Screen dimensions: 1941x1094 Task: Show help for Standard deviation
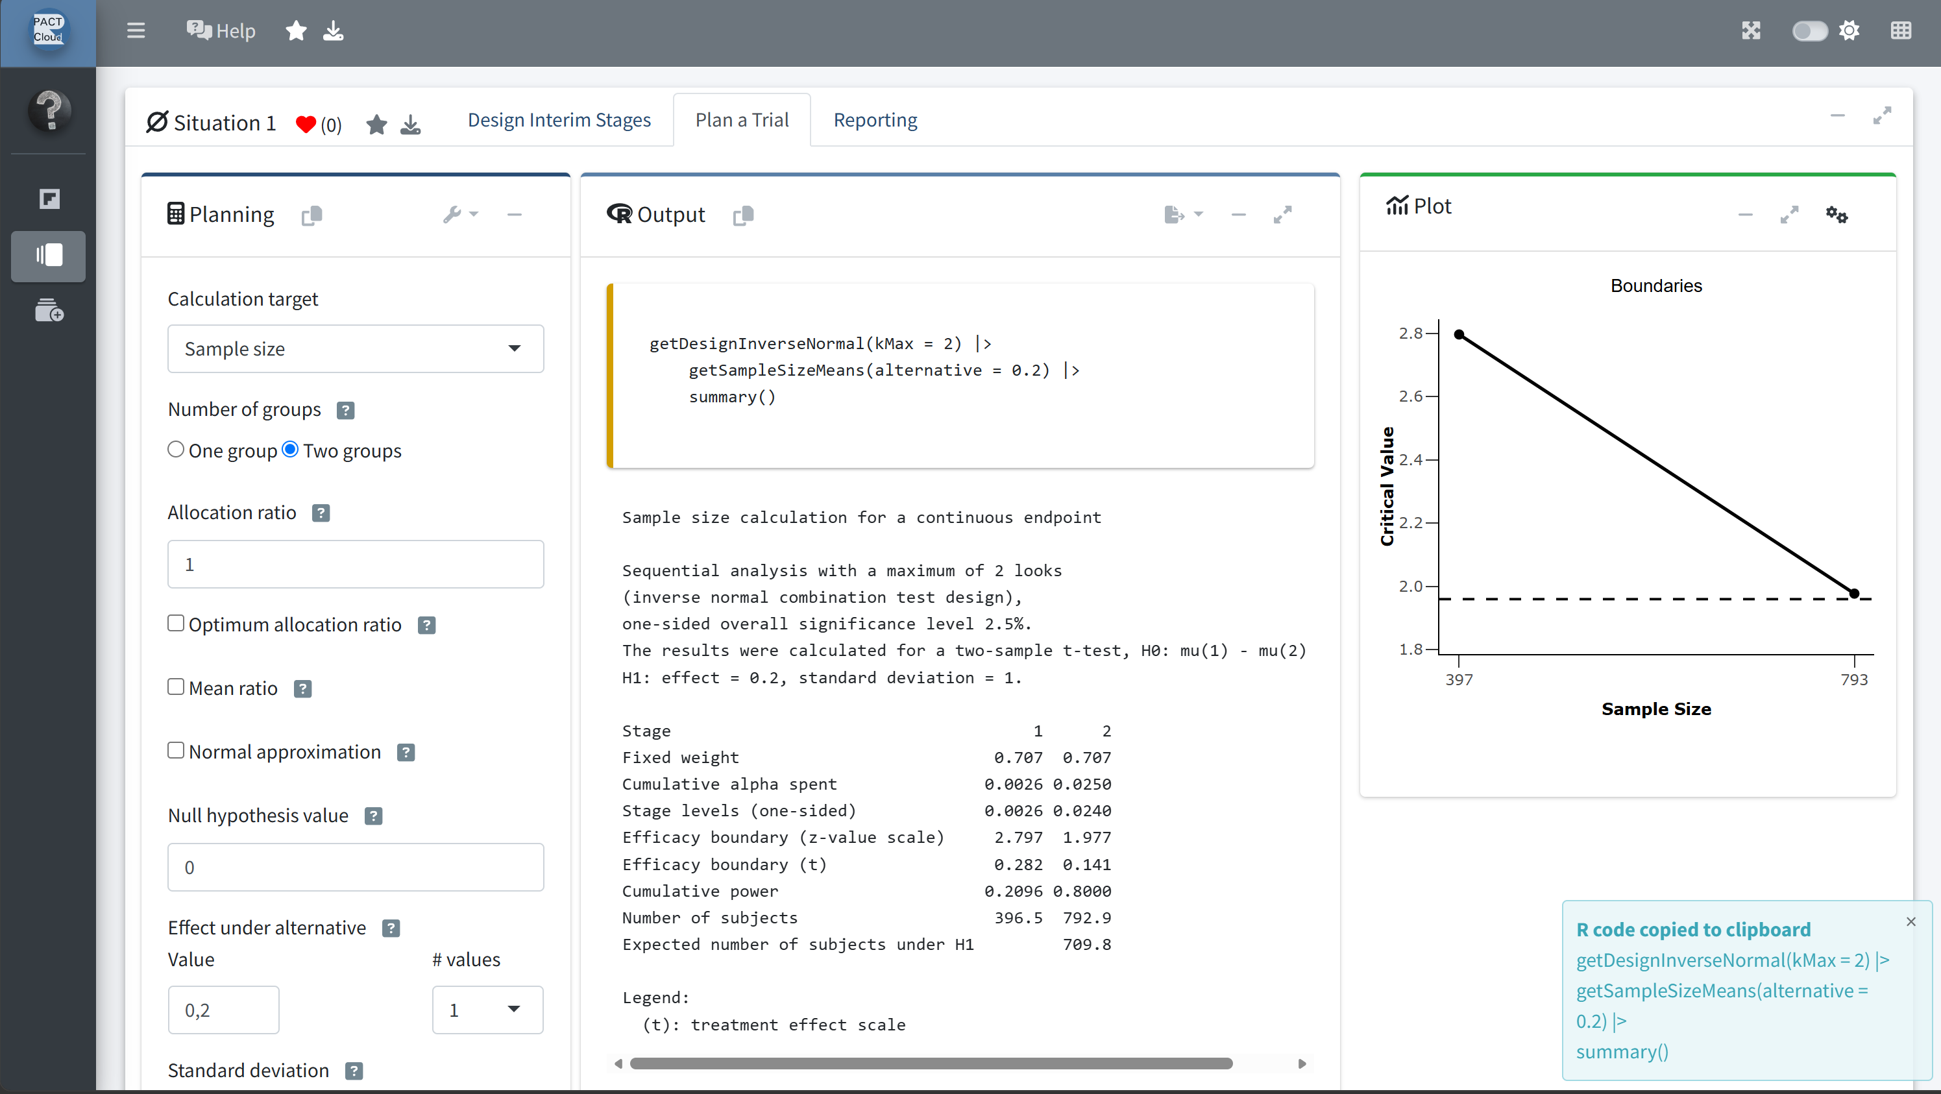354,1071
